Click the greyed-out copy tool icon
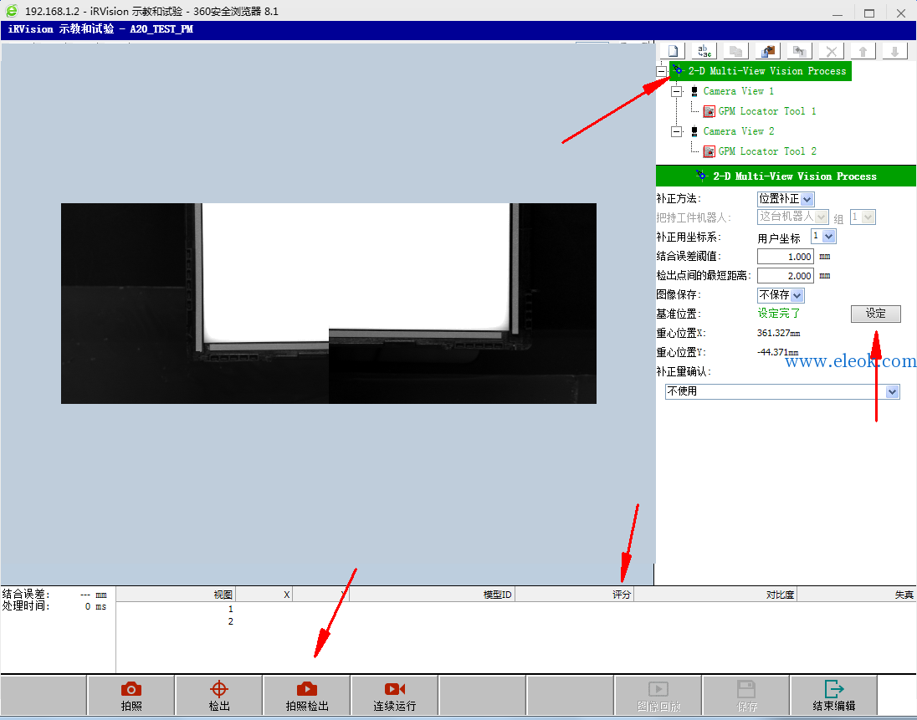This screenshot has width=917, height=720. tap(735, 52)
